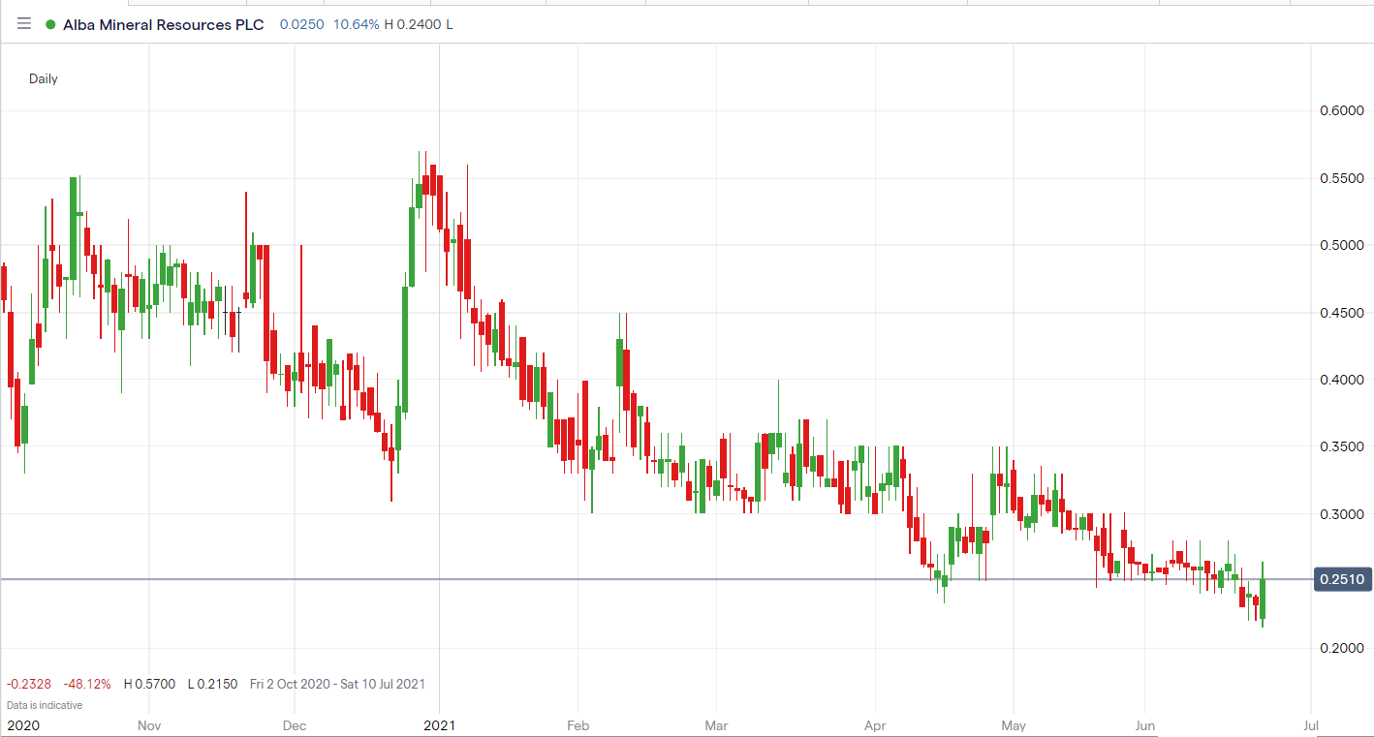The width and height of the screenshot is (1374, 737).
Task: Select the -48.12% performance figure
Action: click(87, 684)
